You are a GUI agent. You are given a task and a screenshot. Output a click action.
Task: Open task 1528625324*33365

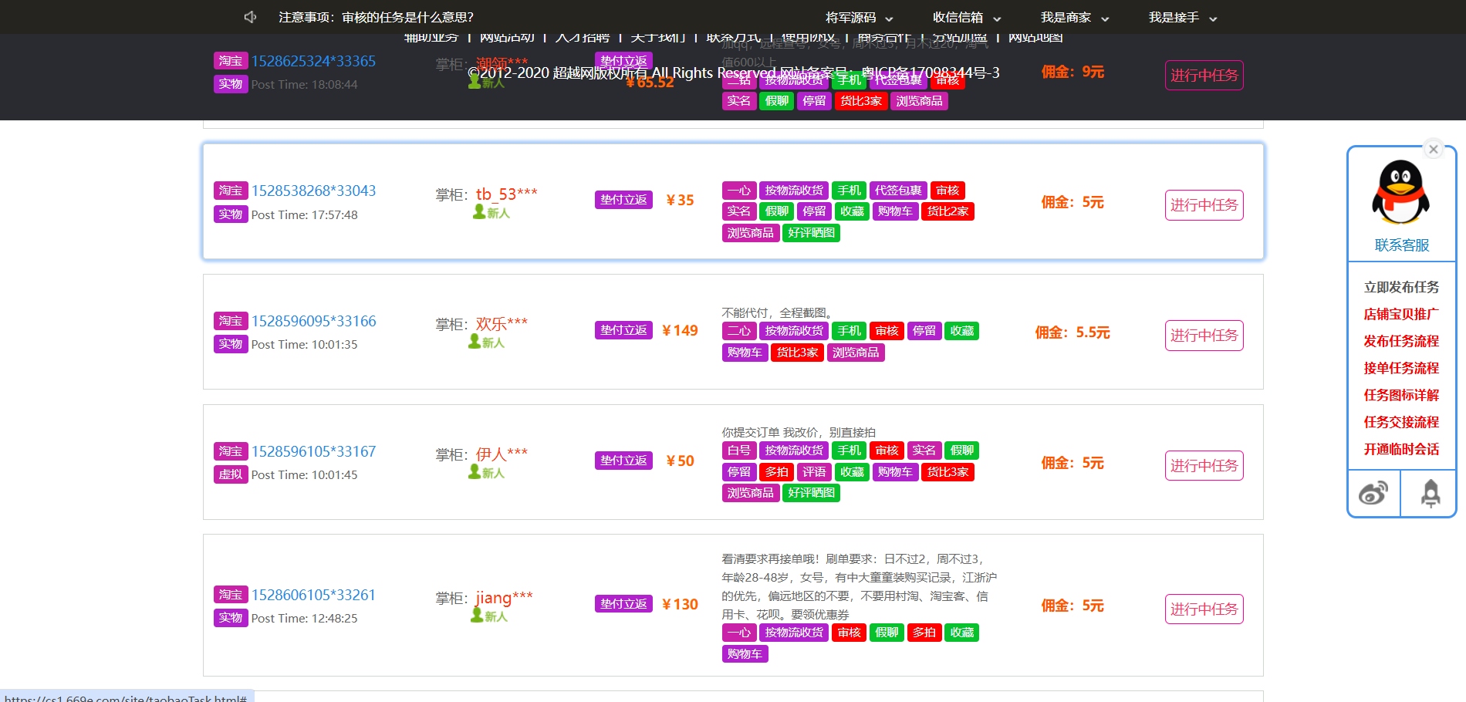313,61
